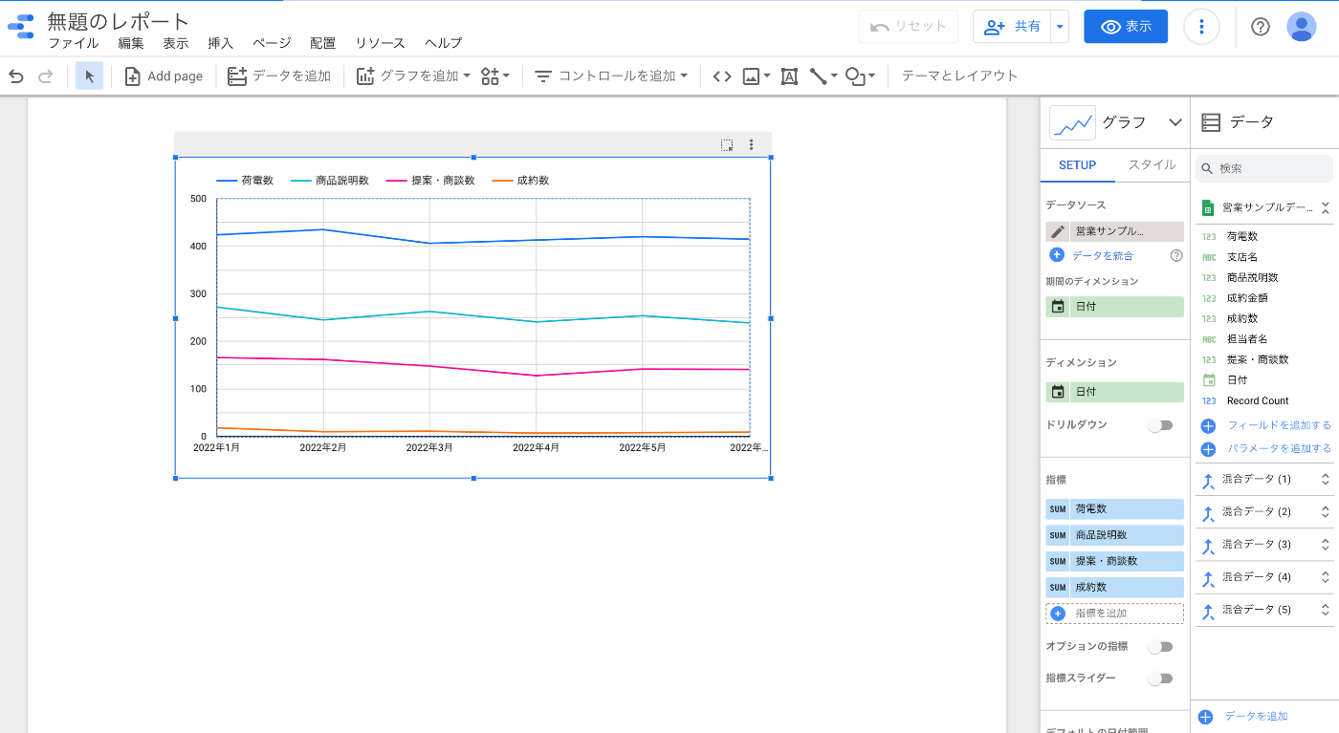Click the 日付 field under ディメンション
Viewport: 1339px width, 733px height.
[1114, 392]
